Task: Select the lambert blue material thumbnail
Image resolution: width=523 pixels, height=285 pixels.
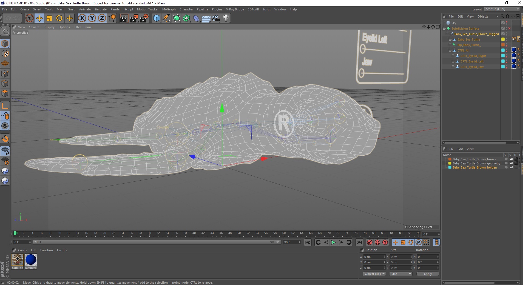Action: pyautogui.click(x=31, y=260)
